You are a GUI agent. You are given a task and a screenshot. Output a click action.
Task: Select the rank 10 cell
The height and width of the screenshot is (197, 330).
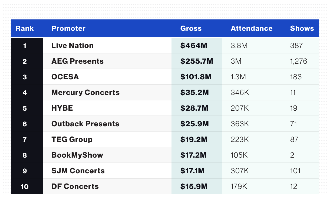coord(25,186)
